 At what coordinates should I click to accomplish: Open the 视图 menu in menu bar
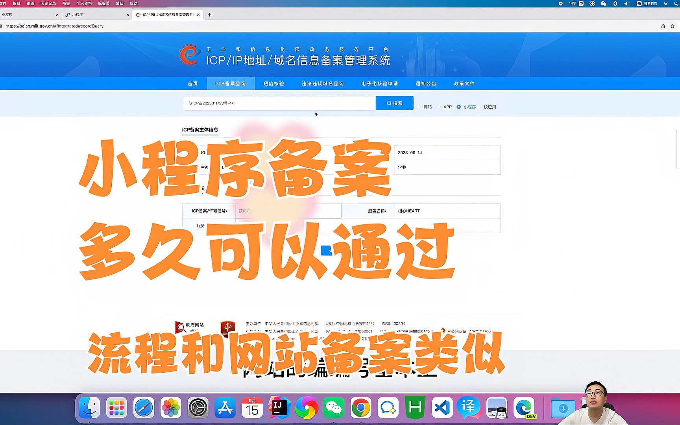pos(30,3)
